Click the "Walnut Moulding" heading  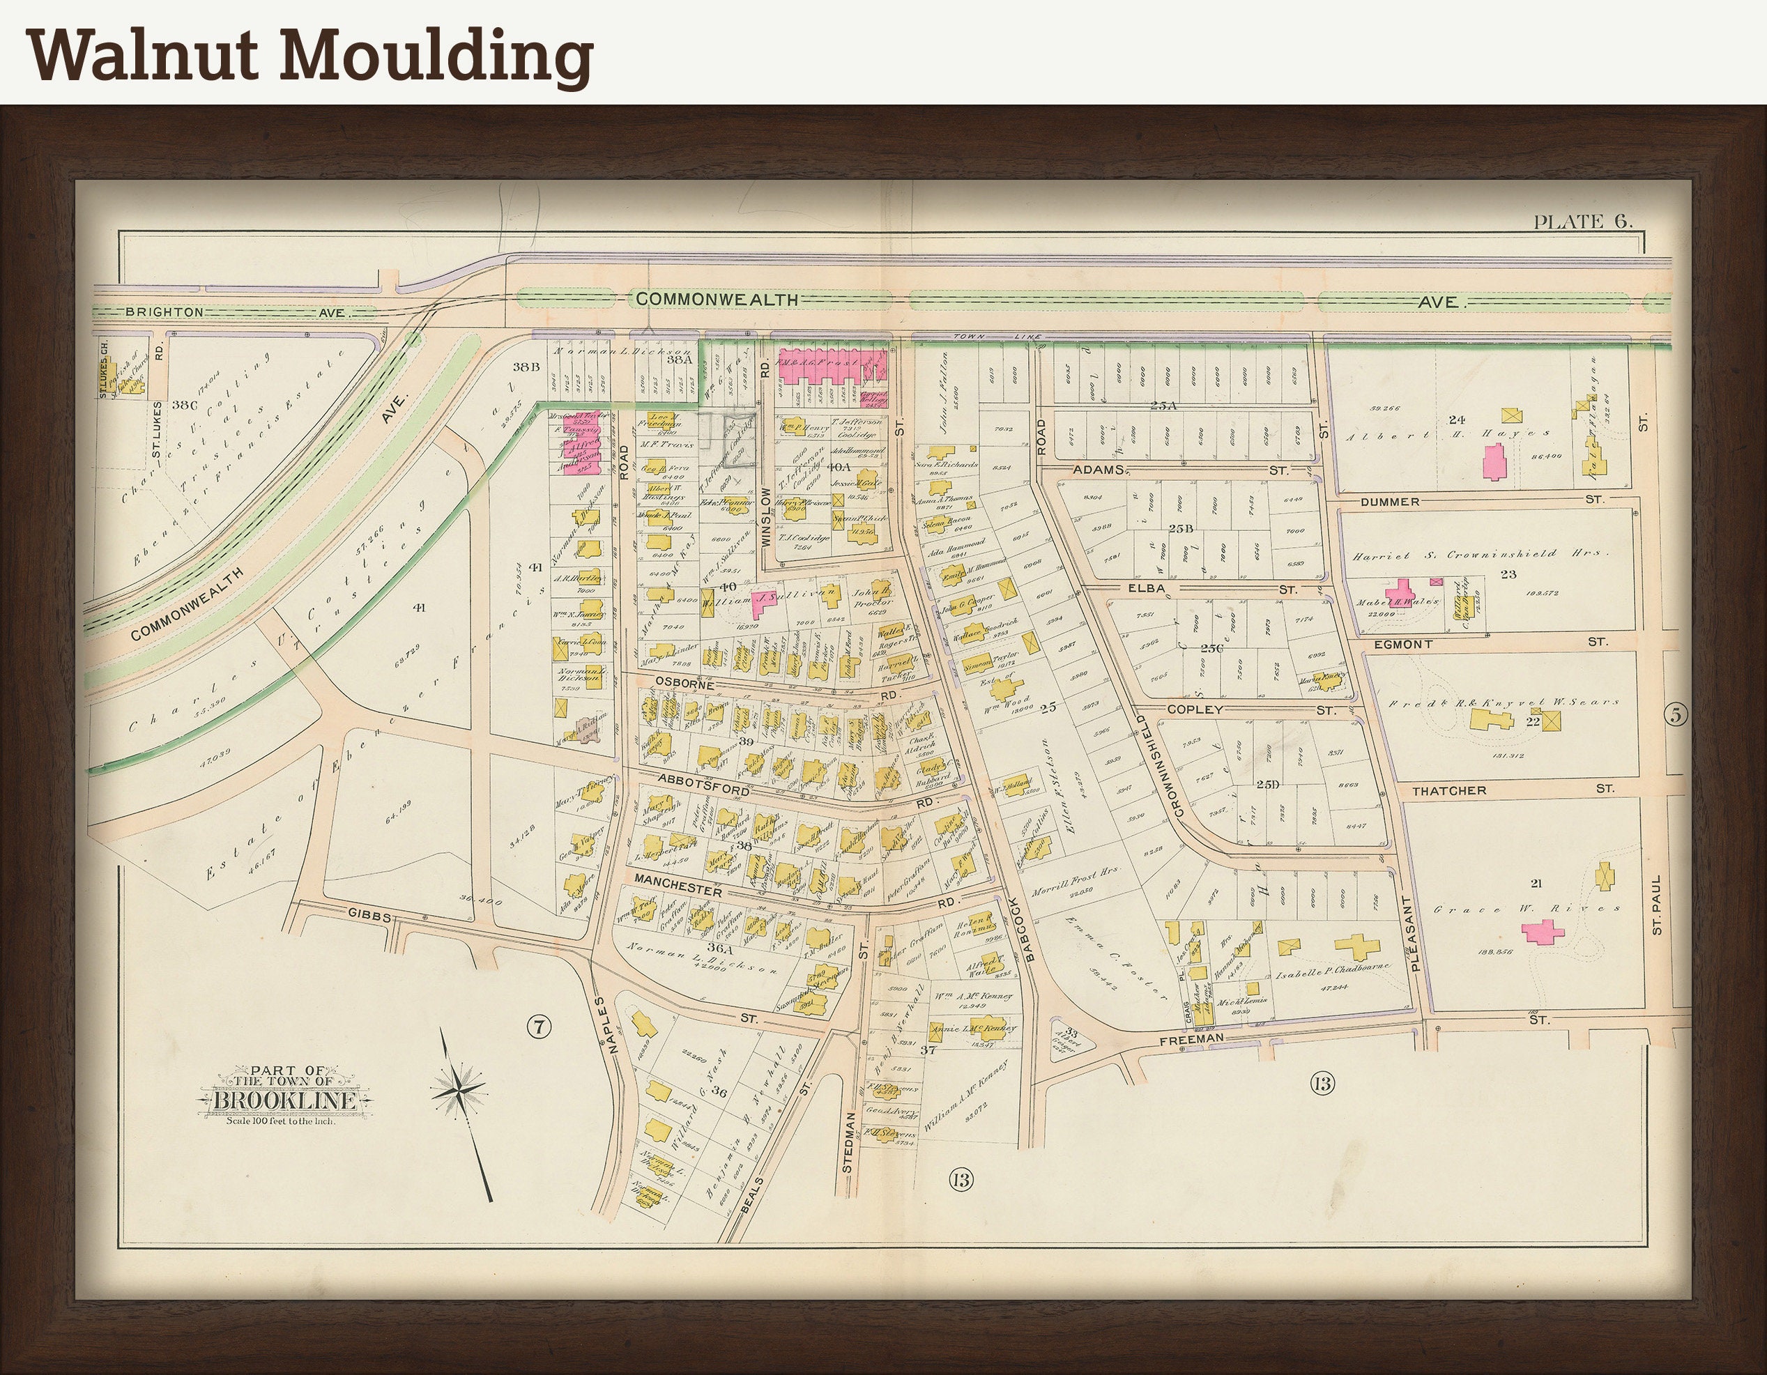(x=312, y=57)
